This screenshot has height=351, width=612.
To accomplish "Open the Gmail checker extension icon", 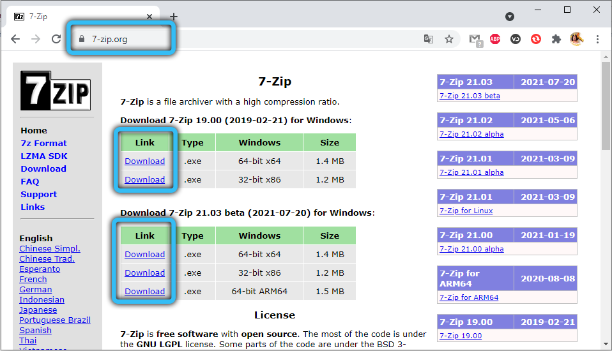I will click(x=475, y=40).
